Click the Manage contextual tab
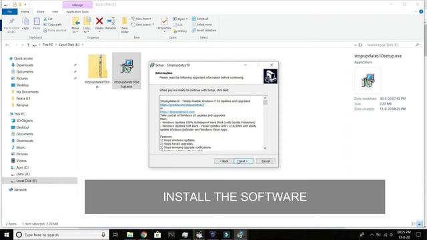This screenshot has width=427, height=240. [x=77, y=5]
